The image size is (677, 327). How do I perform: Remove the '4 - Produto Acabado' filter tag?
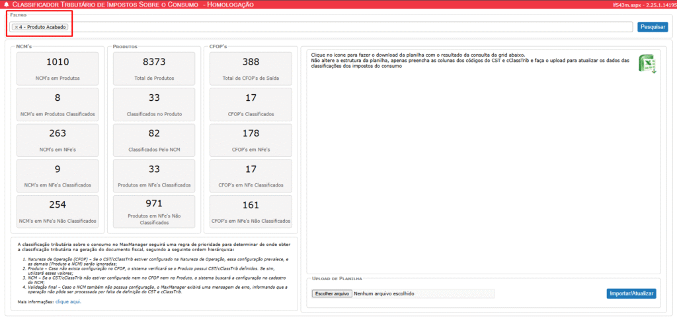click(16, 27)
